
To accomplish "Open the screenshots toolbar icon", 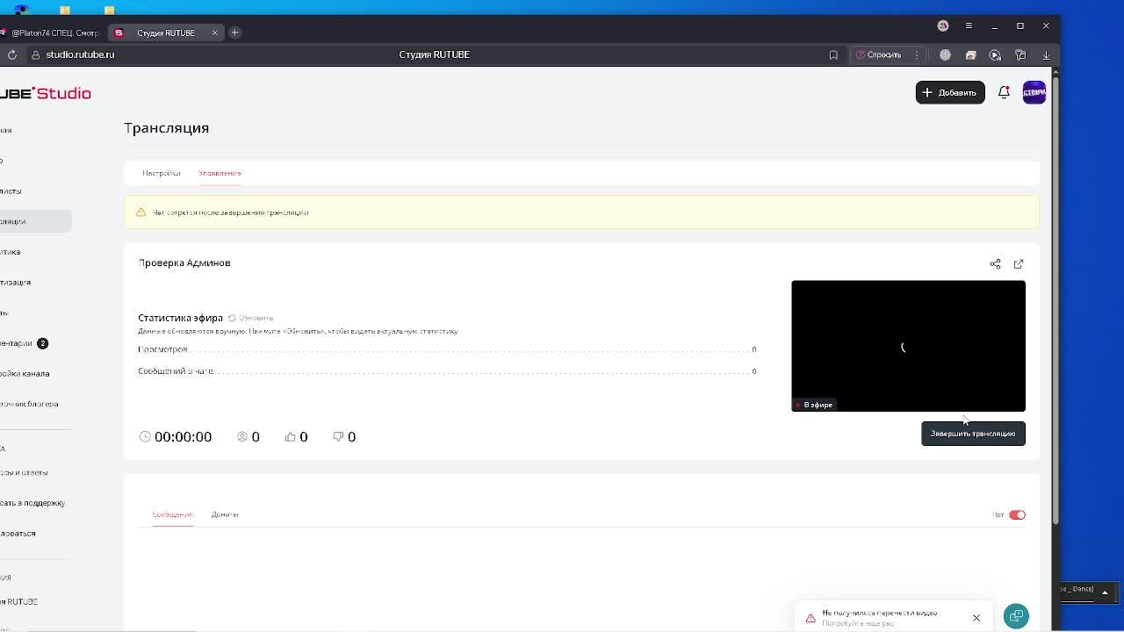I will (970, 54).
